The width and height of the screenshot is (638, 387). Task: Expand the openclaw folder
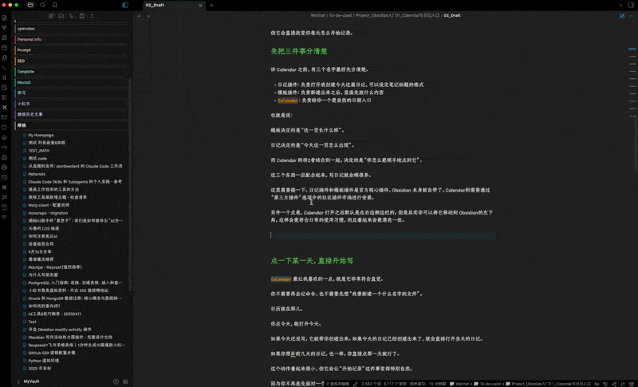[x=72, y=29]
